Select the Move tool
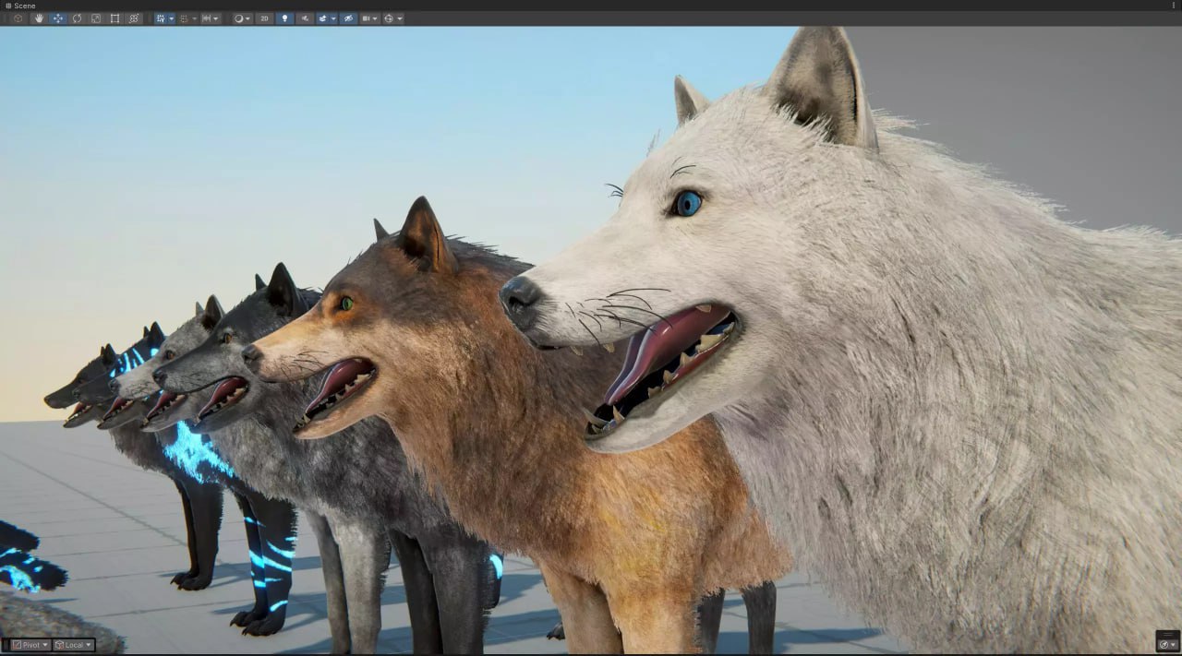Screen dimensions: 1182x656 pyautogui.click(x=57, y=18)
